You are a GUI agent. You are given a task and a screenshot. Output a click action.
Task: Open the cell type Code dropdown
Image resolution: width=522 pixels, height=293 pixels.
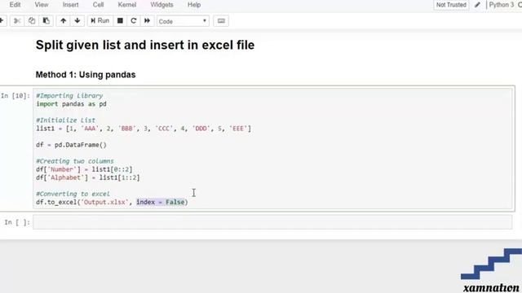click(183, 21)
